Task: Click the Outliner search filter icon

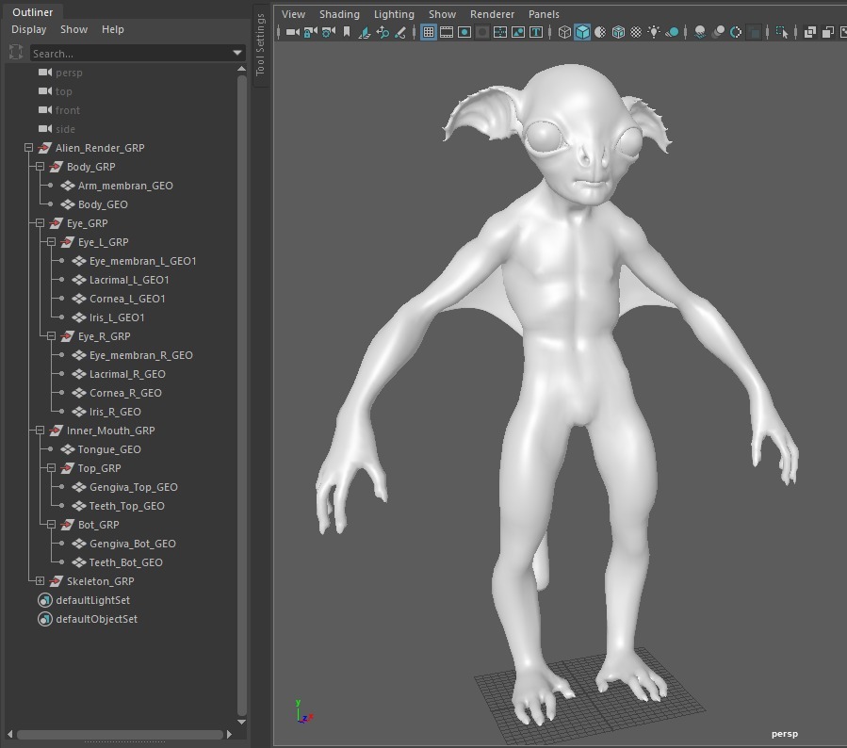Action: pyautogui.click(x=16, y=53)
